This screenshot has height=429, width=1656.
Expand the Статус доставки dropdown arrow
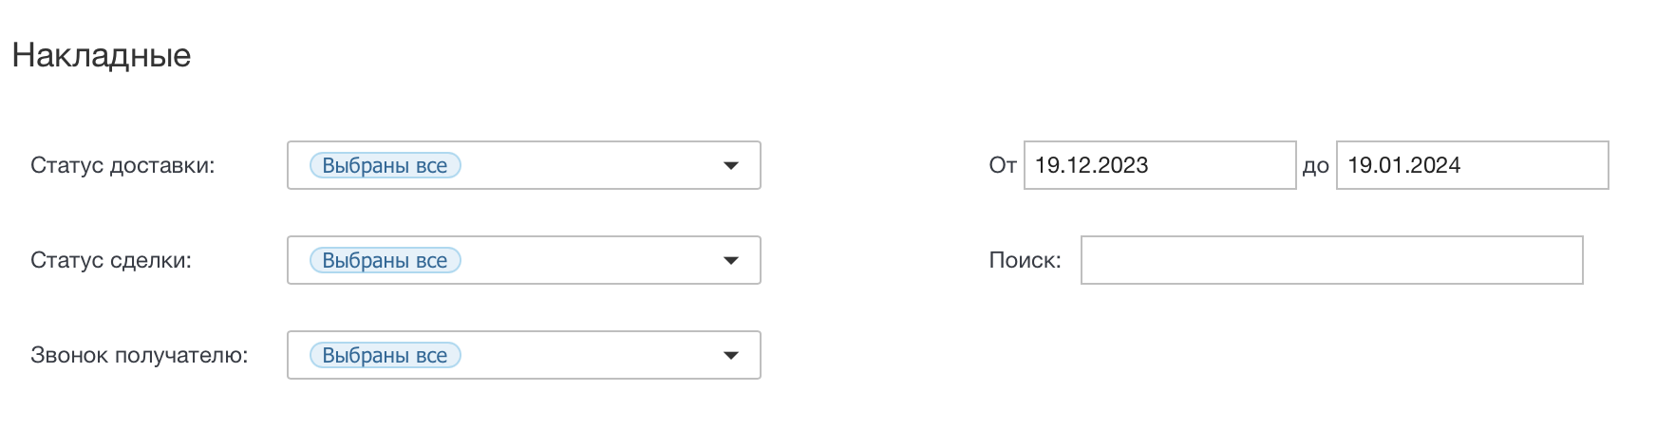click(730, 166)
